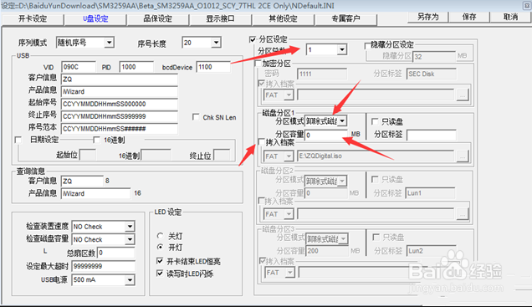The image size is (532, 307).
Task: Click the 总扇区数 input field
Action: coord(116,253)
